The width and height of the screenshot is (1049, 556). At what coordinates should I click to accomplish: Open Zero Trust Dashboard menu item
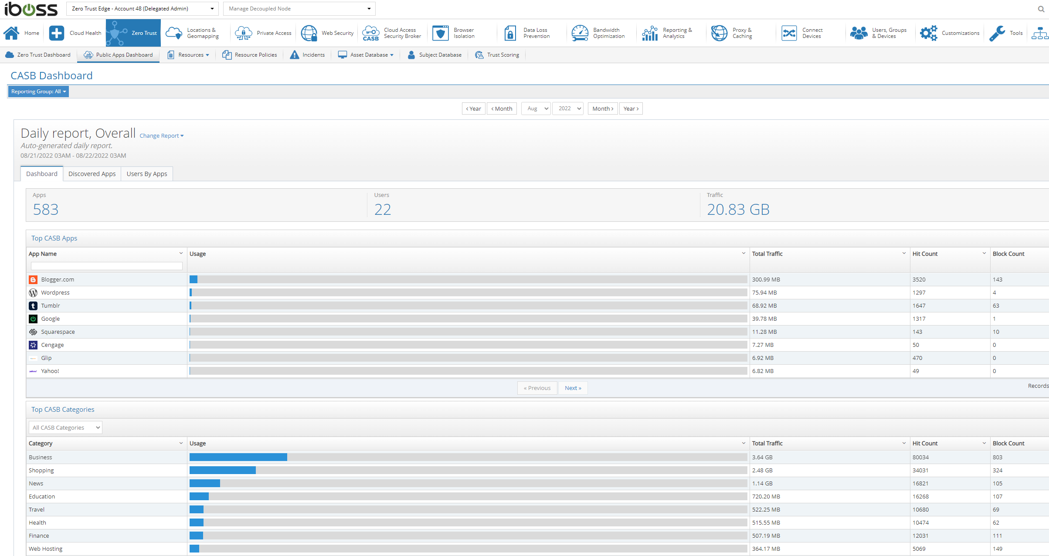38,55
